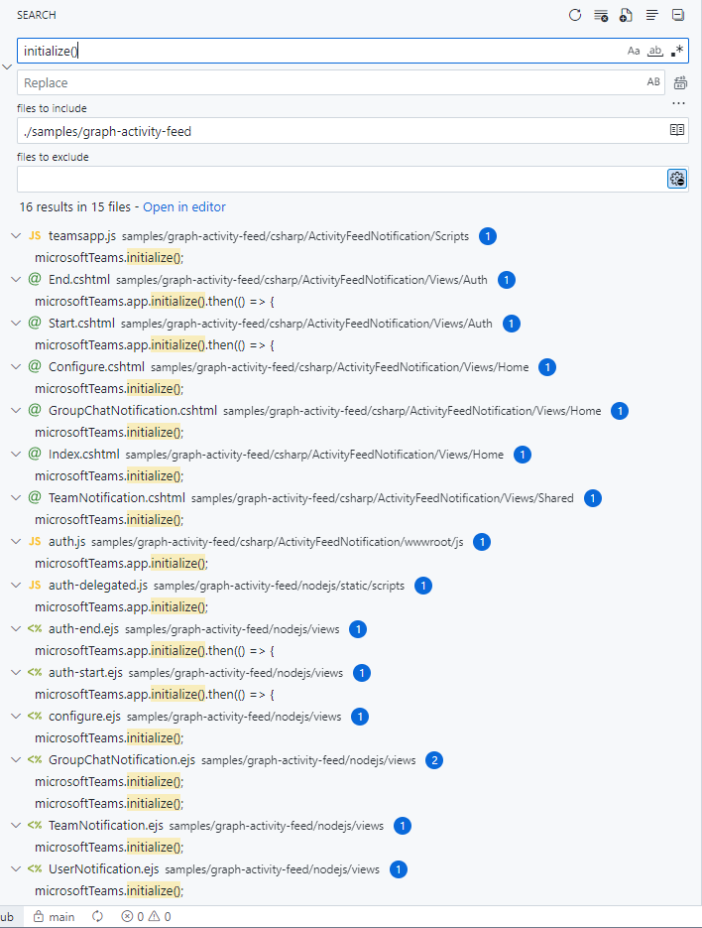Collapse the teamsapp.js search results
Viewport: 702px width, 928px height.
pos(16,235)
